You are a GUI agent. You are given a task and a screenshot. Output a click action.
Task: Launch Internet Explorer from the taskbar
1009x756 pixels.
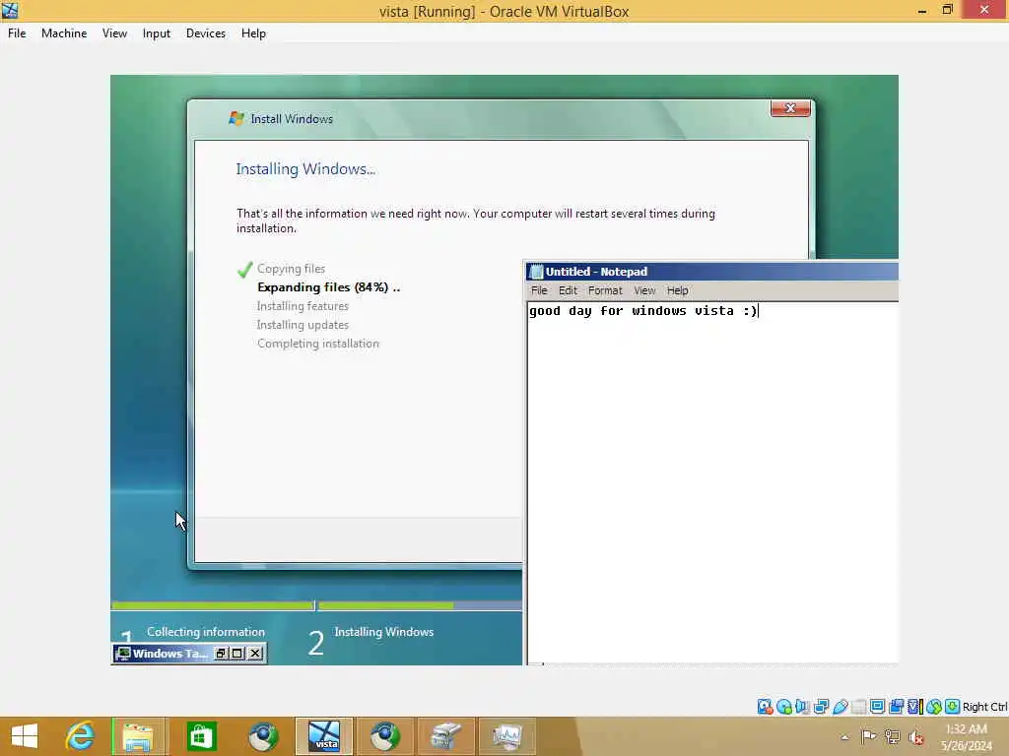click(x=81, y=736)
